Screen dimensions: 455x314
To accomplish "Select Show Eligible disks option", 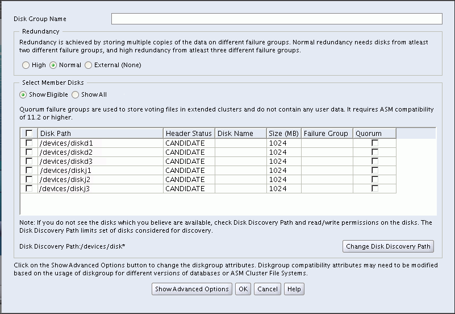I will point(23,95).
